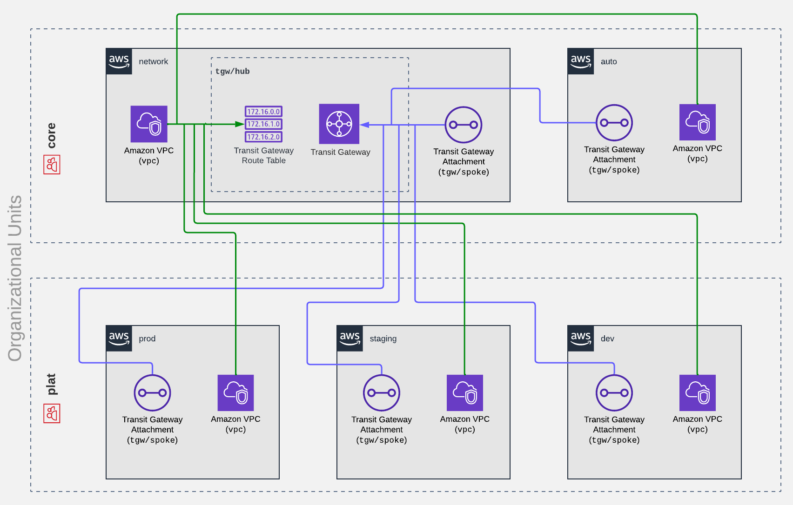Select the Amazon VPC icon in staging account

(x=464, y=393)
